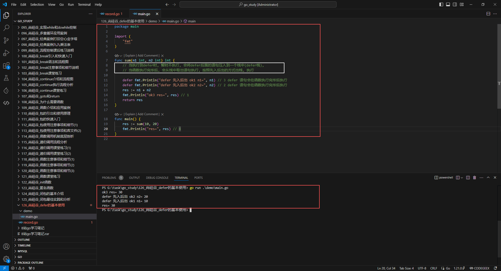Click Explain code lens above func sum
This screenshot has width=501, height=271.
[x=130, y=56]
